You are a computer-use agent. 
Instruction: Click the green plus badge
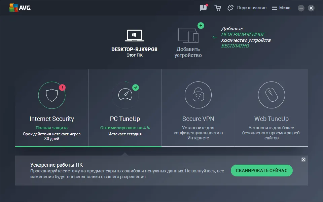[x=201, y=26]
